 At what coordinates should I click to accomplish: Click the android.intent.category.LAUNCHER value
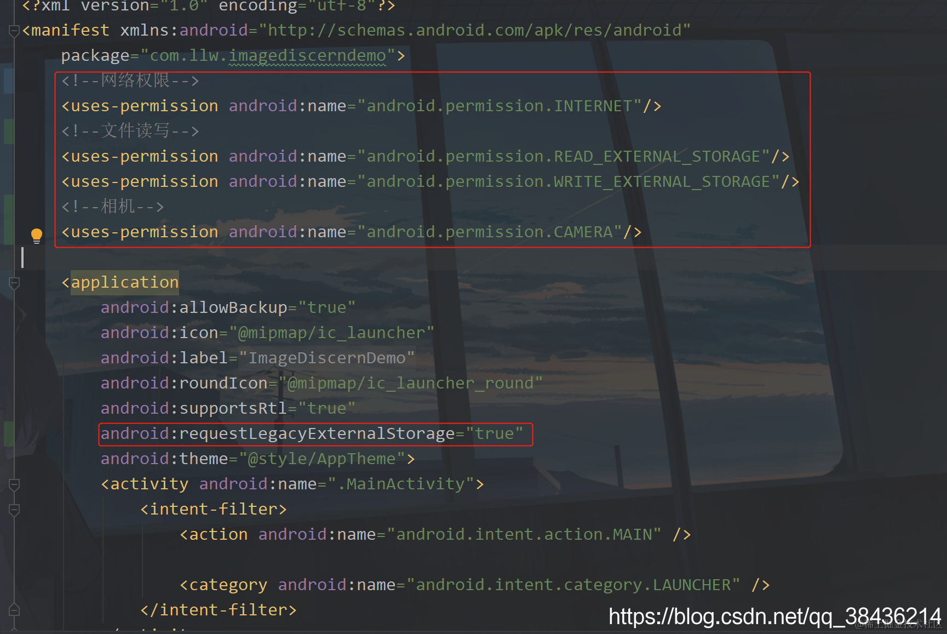(x=573, y=585)
